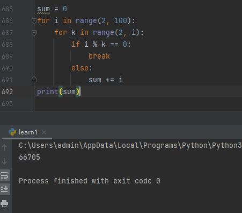Click the print(sum) statement on line 692
The height and width of the screenshot is (213, 242).
pos(58,92)
